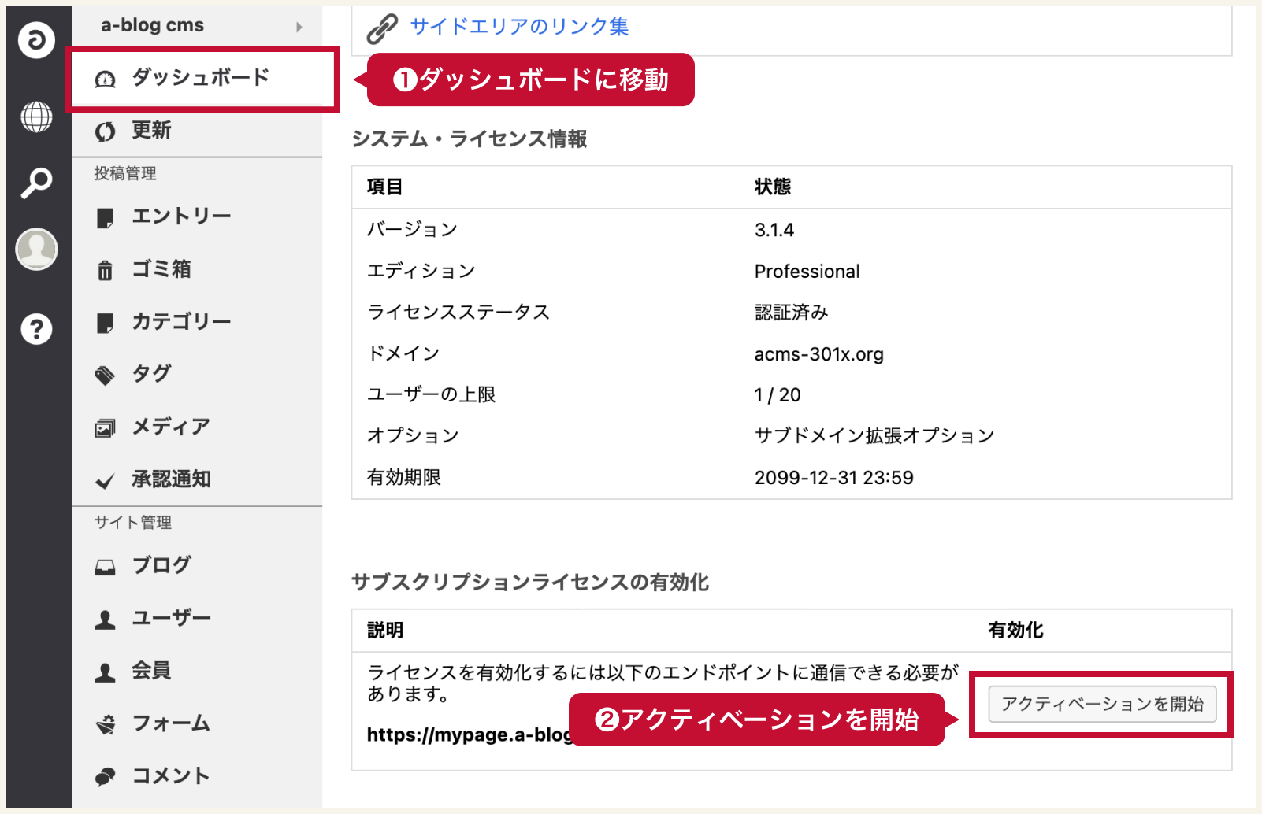
Task: Select 更新 in the sidebar
Action: click(151, 130)
